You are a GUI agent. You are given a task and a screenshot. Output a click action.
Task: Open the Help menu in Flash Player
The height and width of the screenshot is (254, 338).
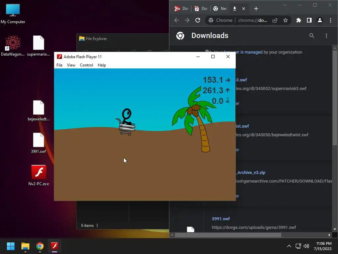click(102, 65)
